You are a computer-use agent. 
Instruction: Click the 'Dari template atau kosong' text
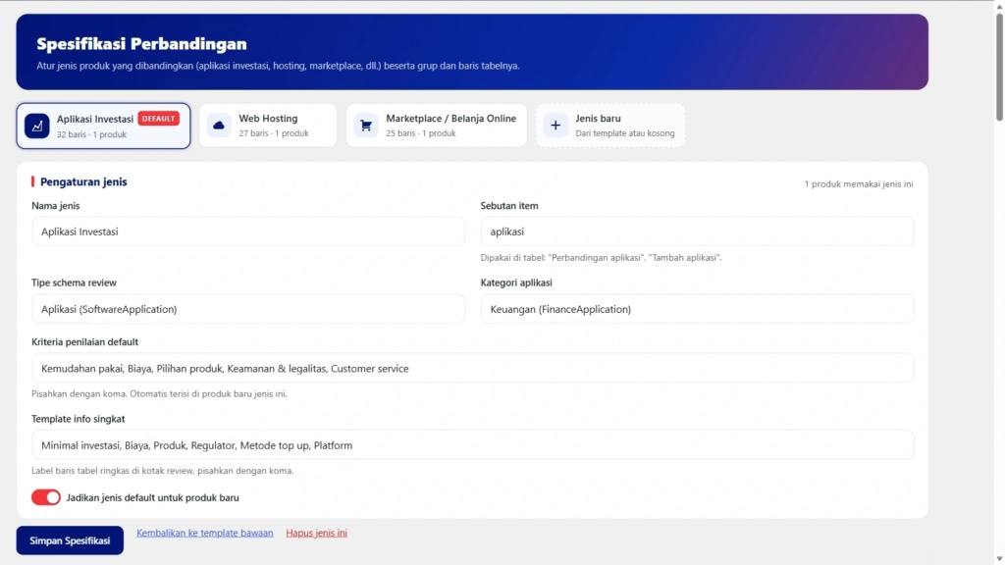[x=625, y=133]
